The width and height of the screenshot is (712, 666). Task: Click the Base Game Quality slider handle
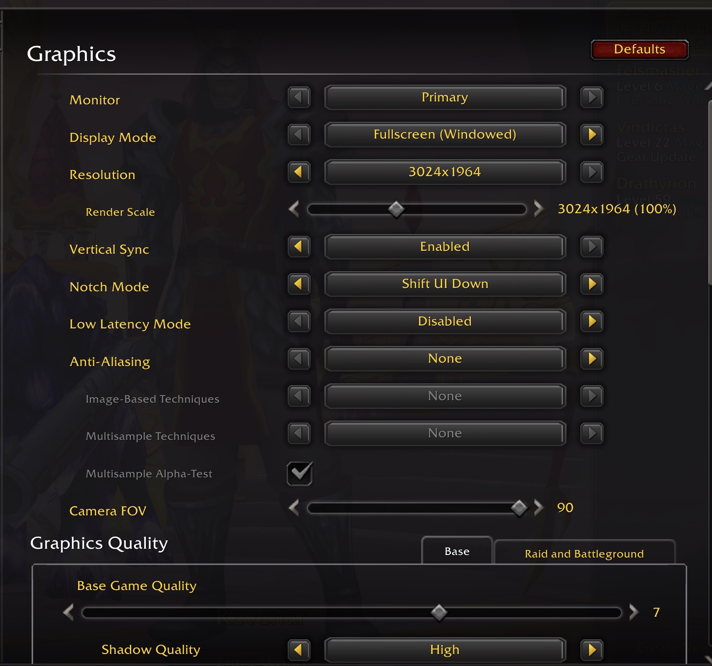pyautogui.click(x=439, y=613)
